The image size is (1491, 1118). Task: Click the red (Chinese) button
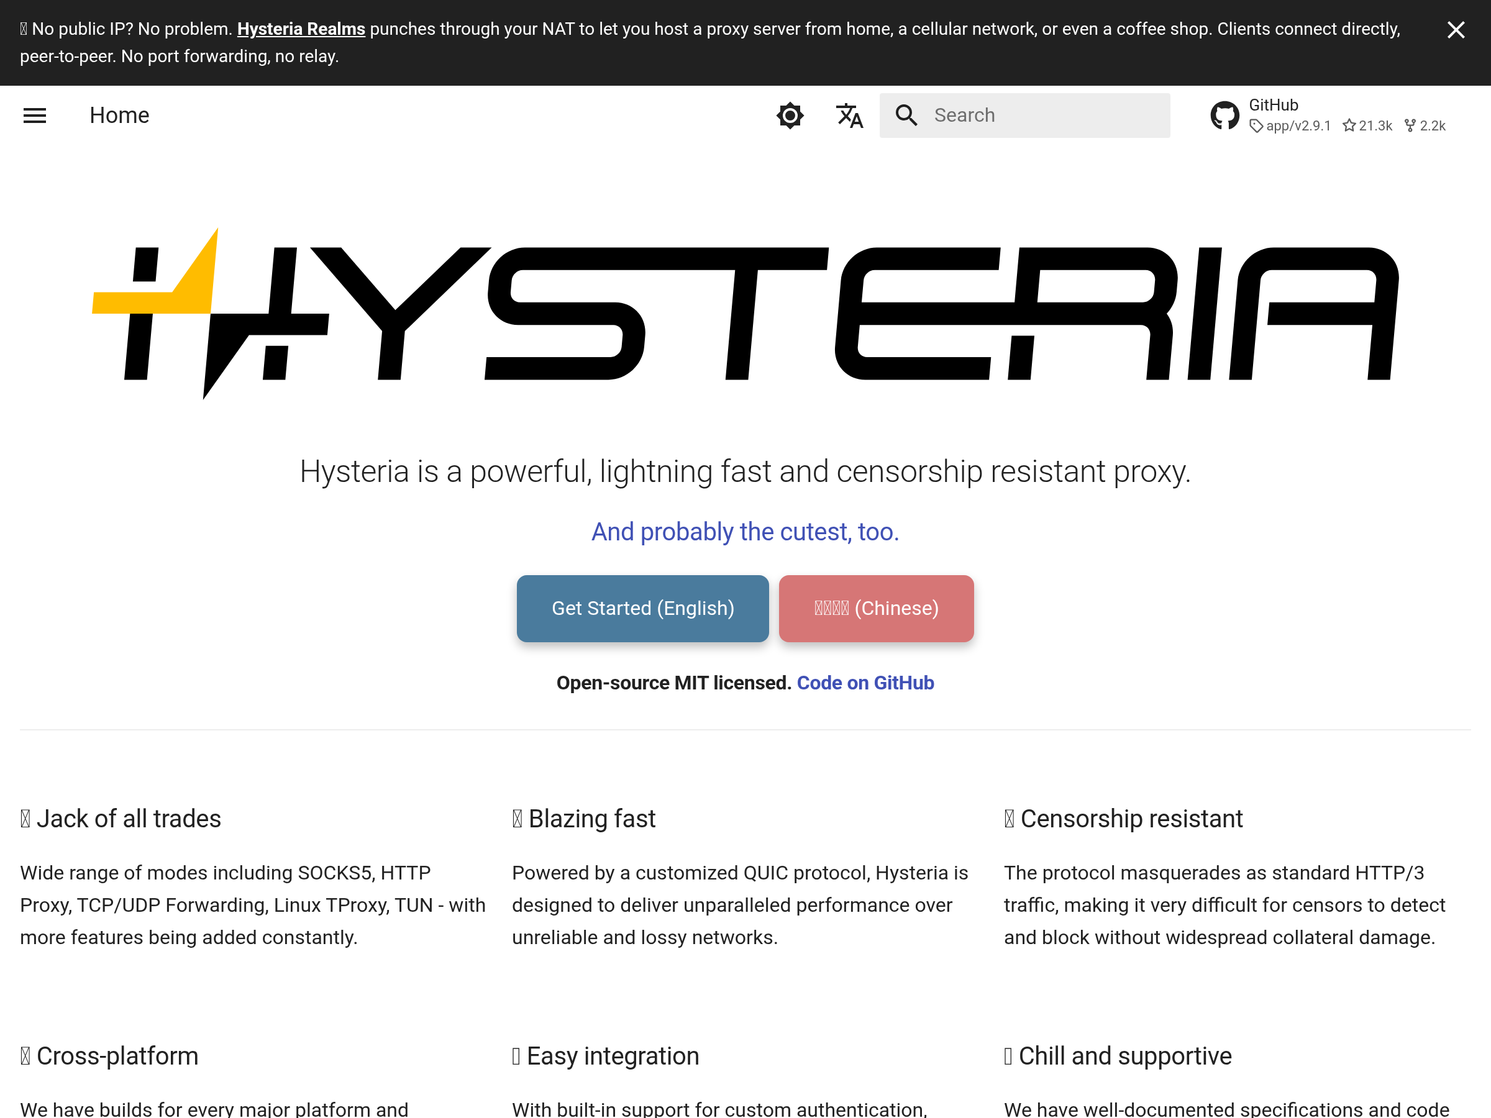pyautogui.click(x=875, y=608)
